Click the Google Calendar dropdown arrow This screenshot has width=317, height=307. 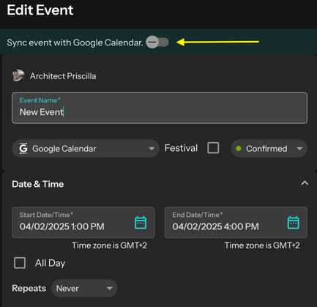152,149
